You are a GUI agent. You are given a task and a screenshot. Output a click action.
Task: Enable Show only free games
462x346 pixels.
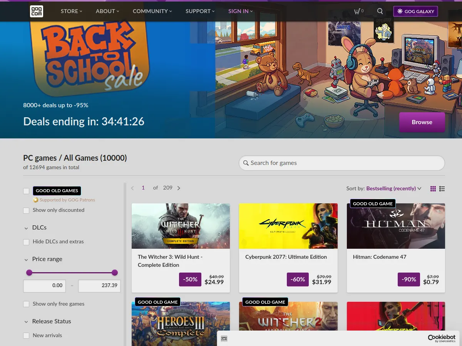(26, 304)
